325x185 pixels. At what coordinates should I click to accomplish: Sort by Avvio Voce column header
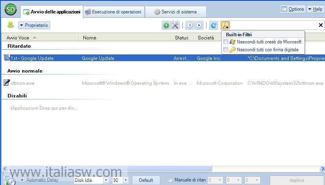point(40,37)
